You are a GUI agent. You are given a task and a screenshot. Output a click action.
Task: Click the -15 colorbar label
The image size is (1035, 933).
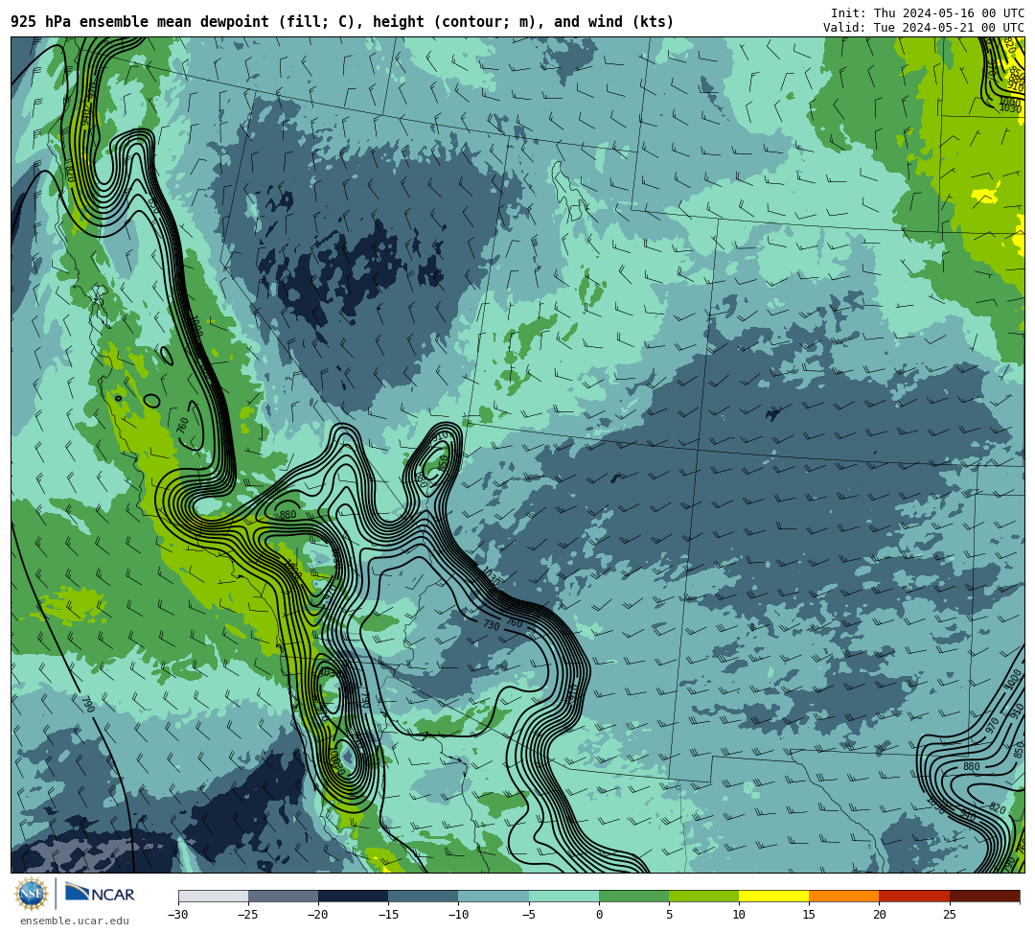388,915
